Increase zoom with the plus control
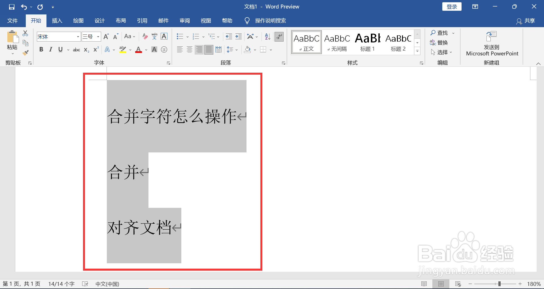The image size is (544, 289). pos(520,284)
